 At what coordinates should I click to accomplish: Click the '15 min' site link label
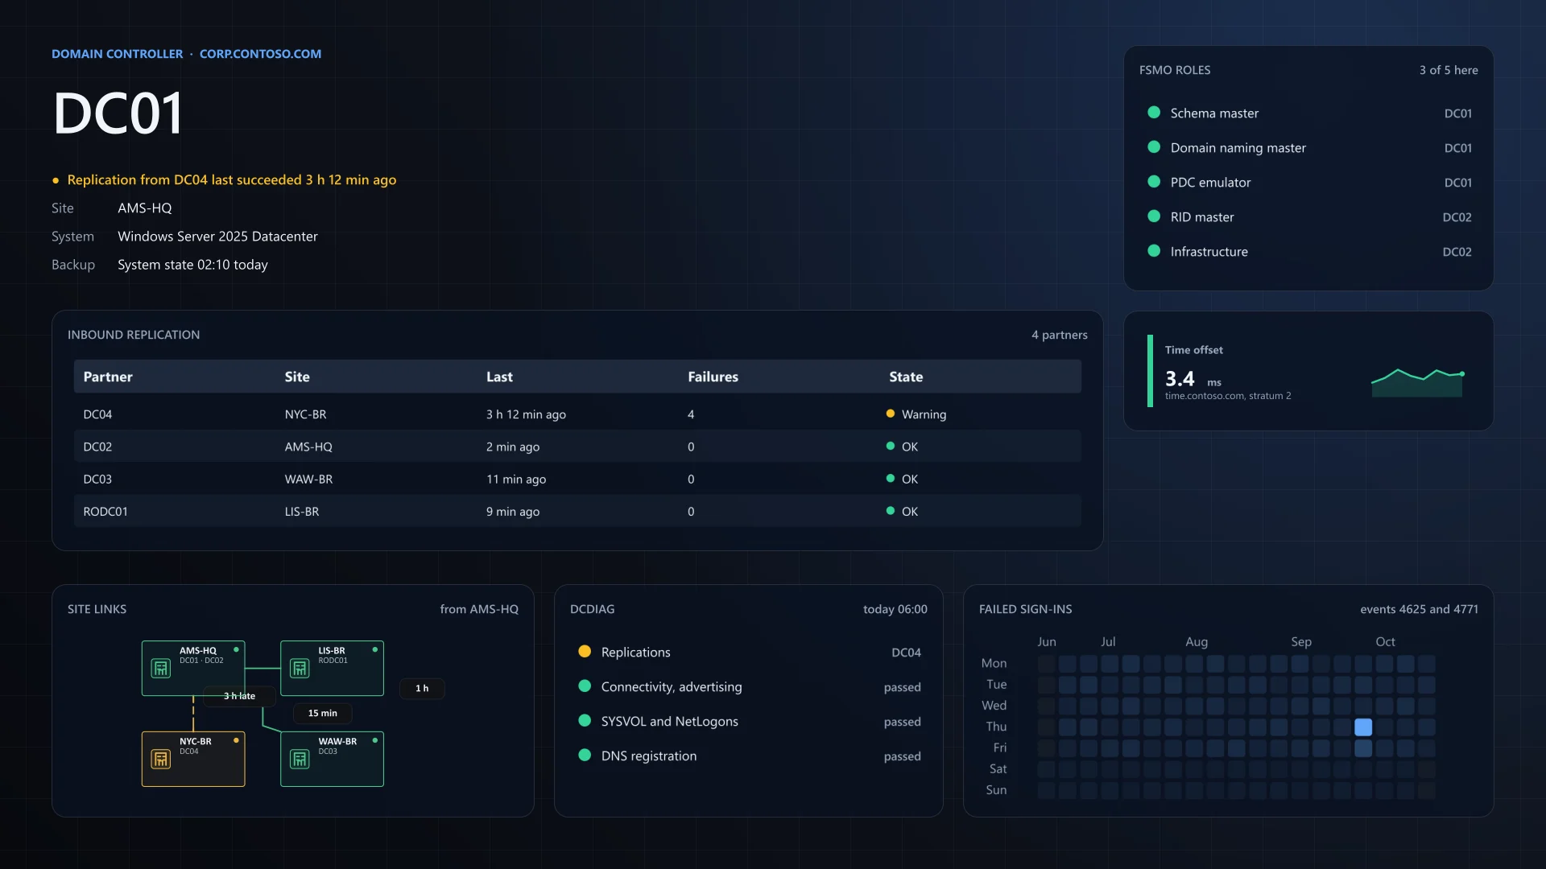(x=322, y=713)
